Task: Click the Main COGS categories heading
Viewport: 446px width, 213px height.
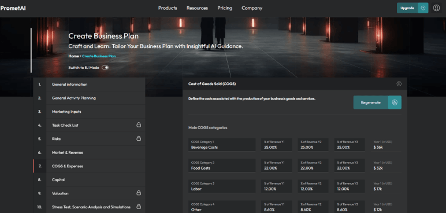Action: (207, 128)
